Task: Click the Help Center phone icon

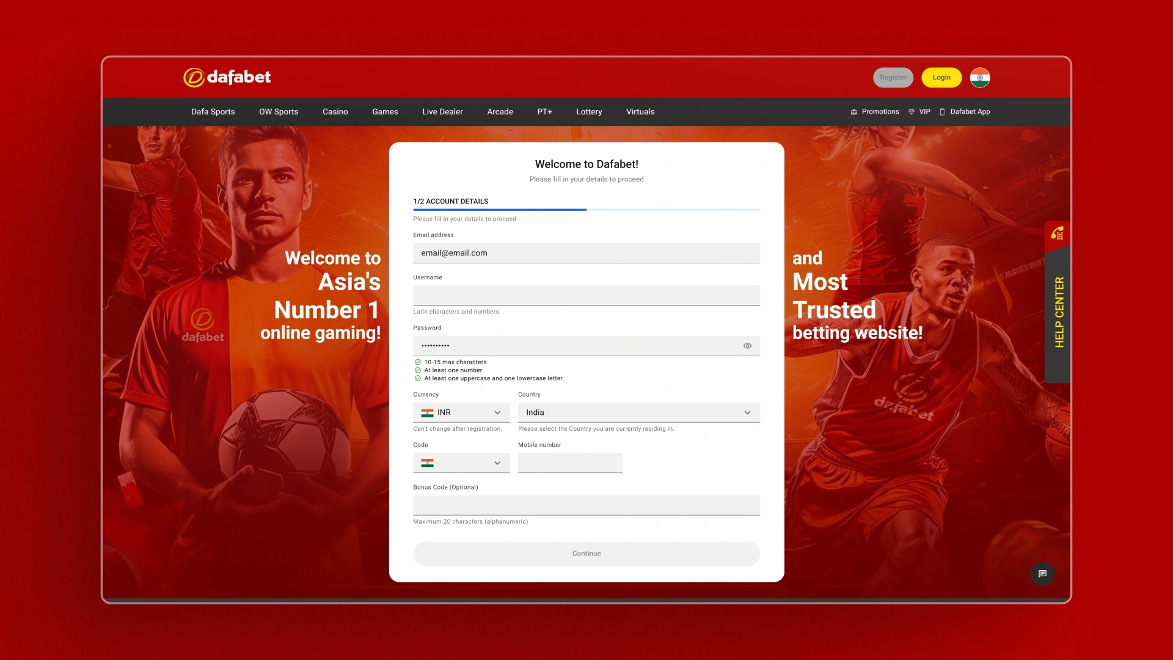Action: click(x=1058, y=233)
